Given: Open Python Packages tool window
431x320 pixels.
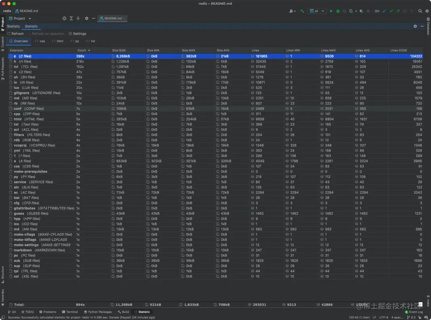Looking at the screenshot, I should tap(98, 312).
